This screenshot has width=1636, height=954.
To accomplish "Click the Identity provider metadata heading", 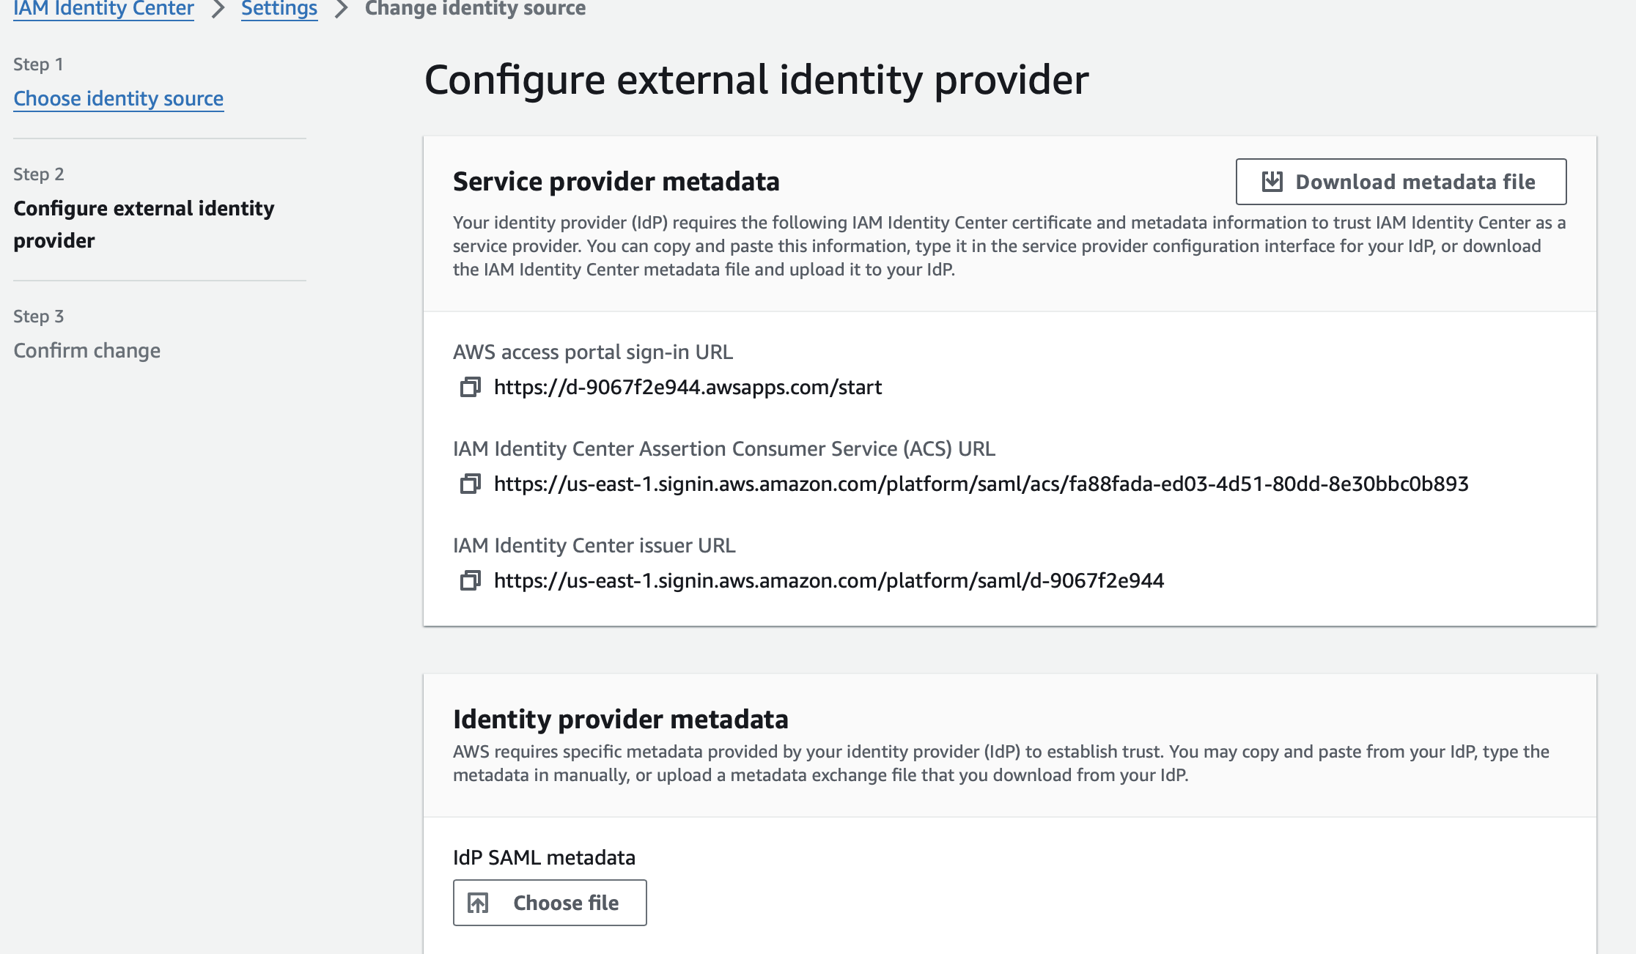I will (621, 719).
